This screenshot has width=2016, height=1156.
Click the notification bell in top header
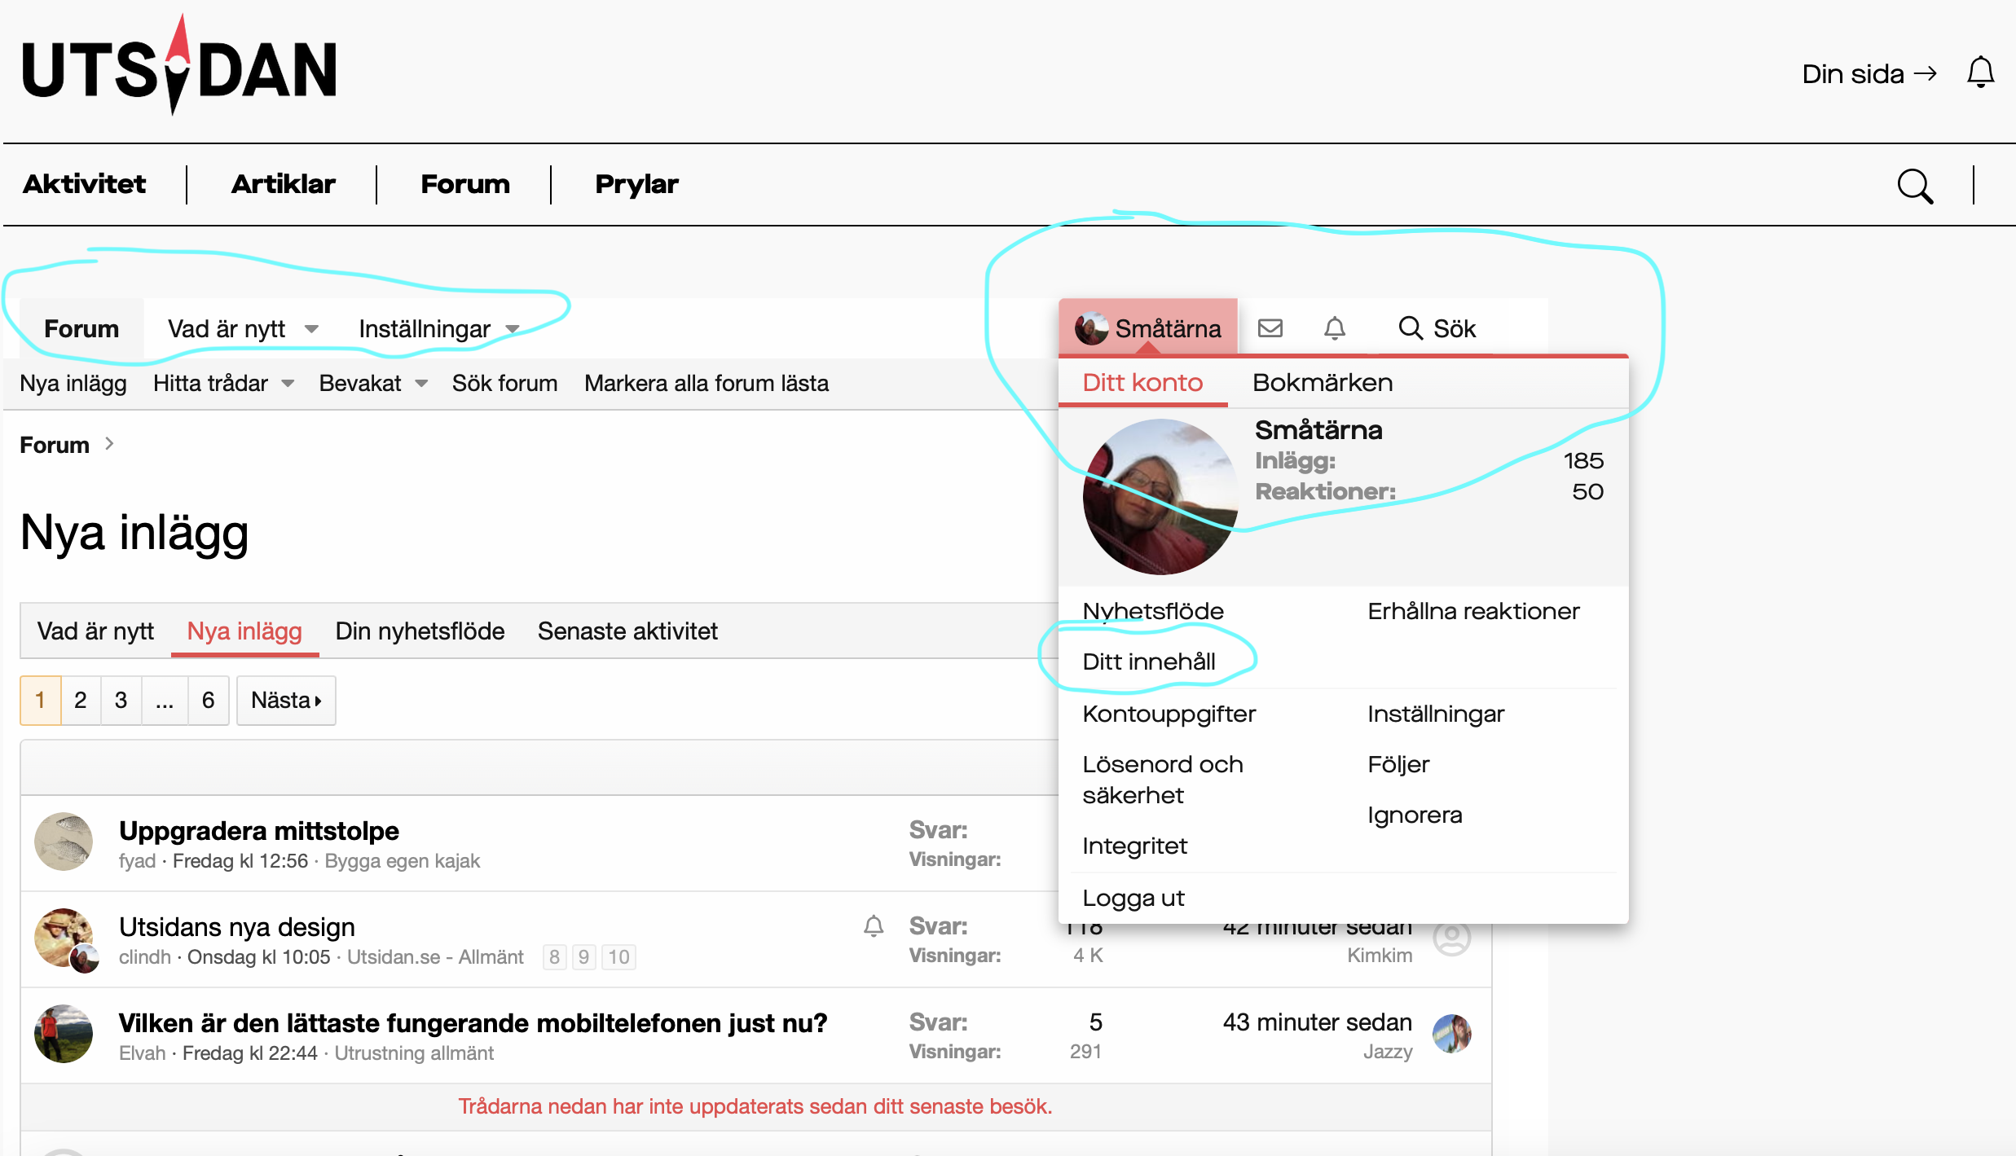point(1980,73)
